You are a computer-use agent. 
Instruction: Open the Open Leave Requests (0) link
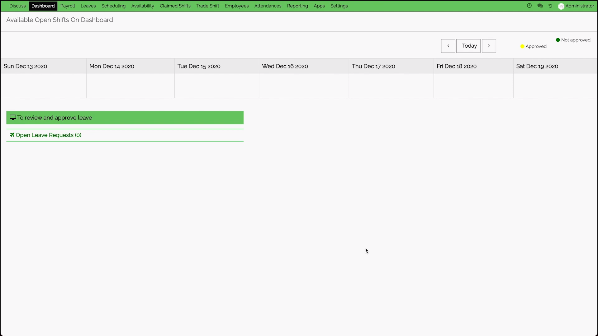[48, 135]
